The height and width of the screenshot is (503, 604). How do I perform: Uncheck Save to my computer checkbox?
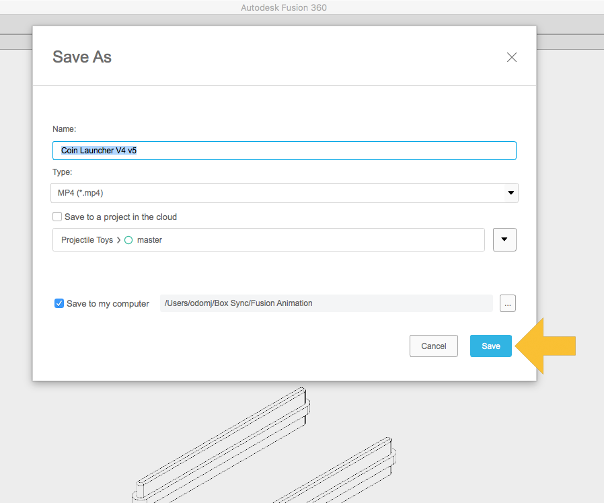coord(59,303)
